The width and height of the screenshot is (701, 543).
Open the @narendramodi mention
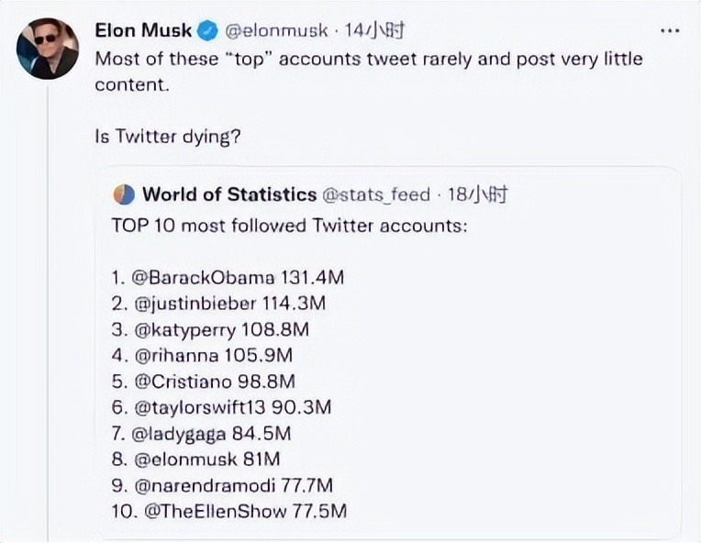(205, 486)
